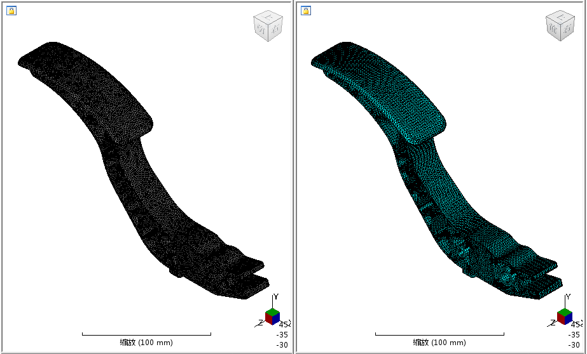587x354 pixels.
Task: Click the rotation value -30 in right viewport
Action: coord(574,345)
